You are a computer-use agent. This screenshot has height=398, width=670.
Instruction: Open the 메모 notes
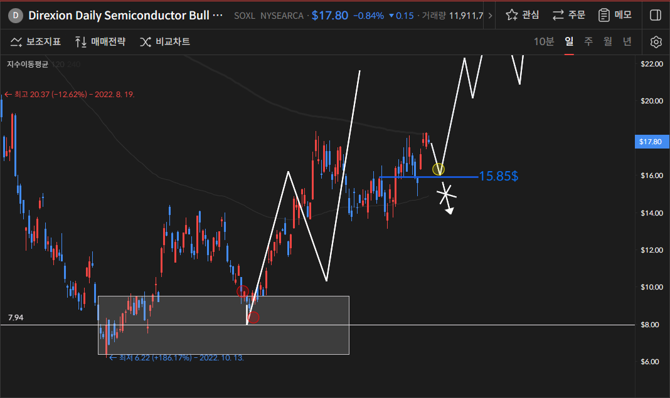(x=615, y=15)
